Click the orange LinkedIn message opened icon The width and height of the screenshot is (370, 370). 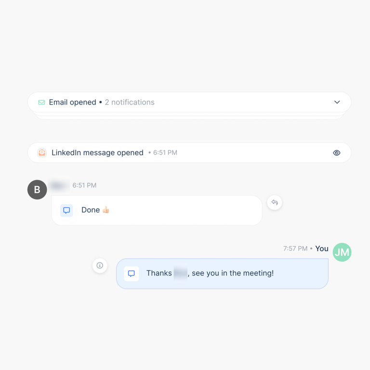[42, 153]
